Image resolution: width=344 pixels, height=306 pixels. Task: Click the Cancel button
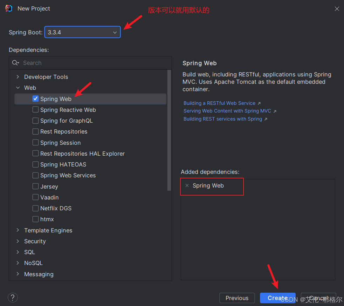318,298
